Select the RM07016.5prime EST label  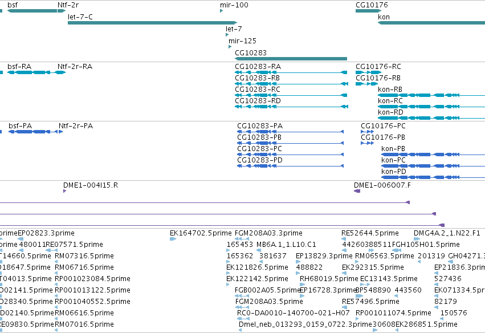pyautogui.click(x=84, y=324)
